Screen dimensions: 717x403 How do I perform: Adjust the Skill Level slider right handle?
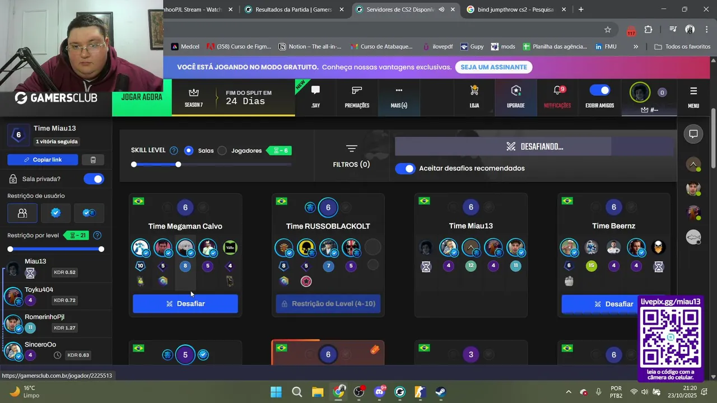coord(178,165)
